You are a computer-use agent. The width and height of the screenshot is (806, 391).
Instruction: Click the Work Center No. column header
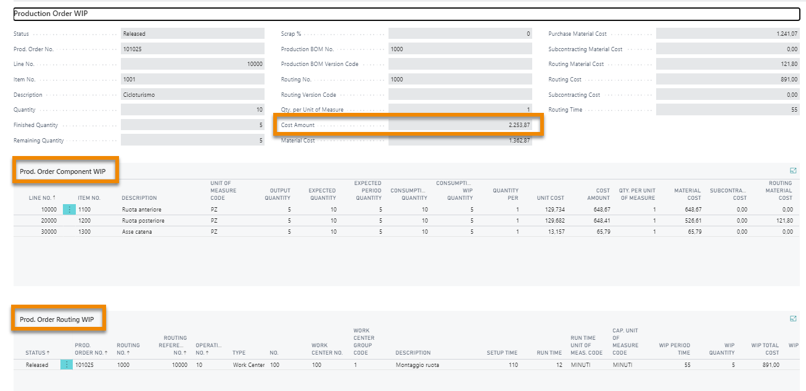(327, 349)
